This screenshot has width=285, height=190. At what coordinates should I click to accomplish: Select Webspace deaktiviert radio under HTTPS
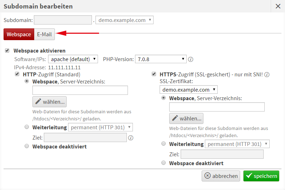[164, 163]
